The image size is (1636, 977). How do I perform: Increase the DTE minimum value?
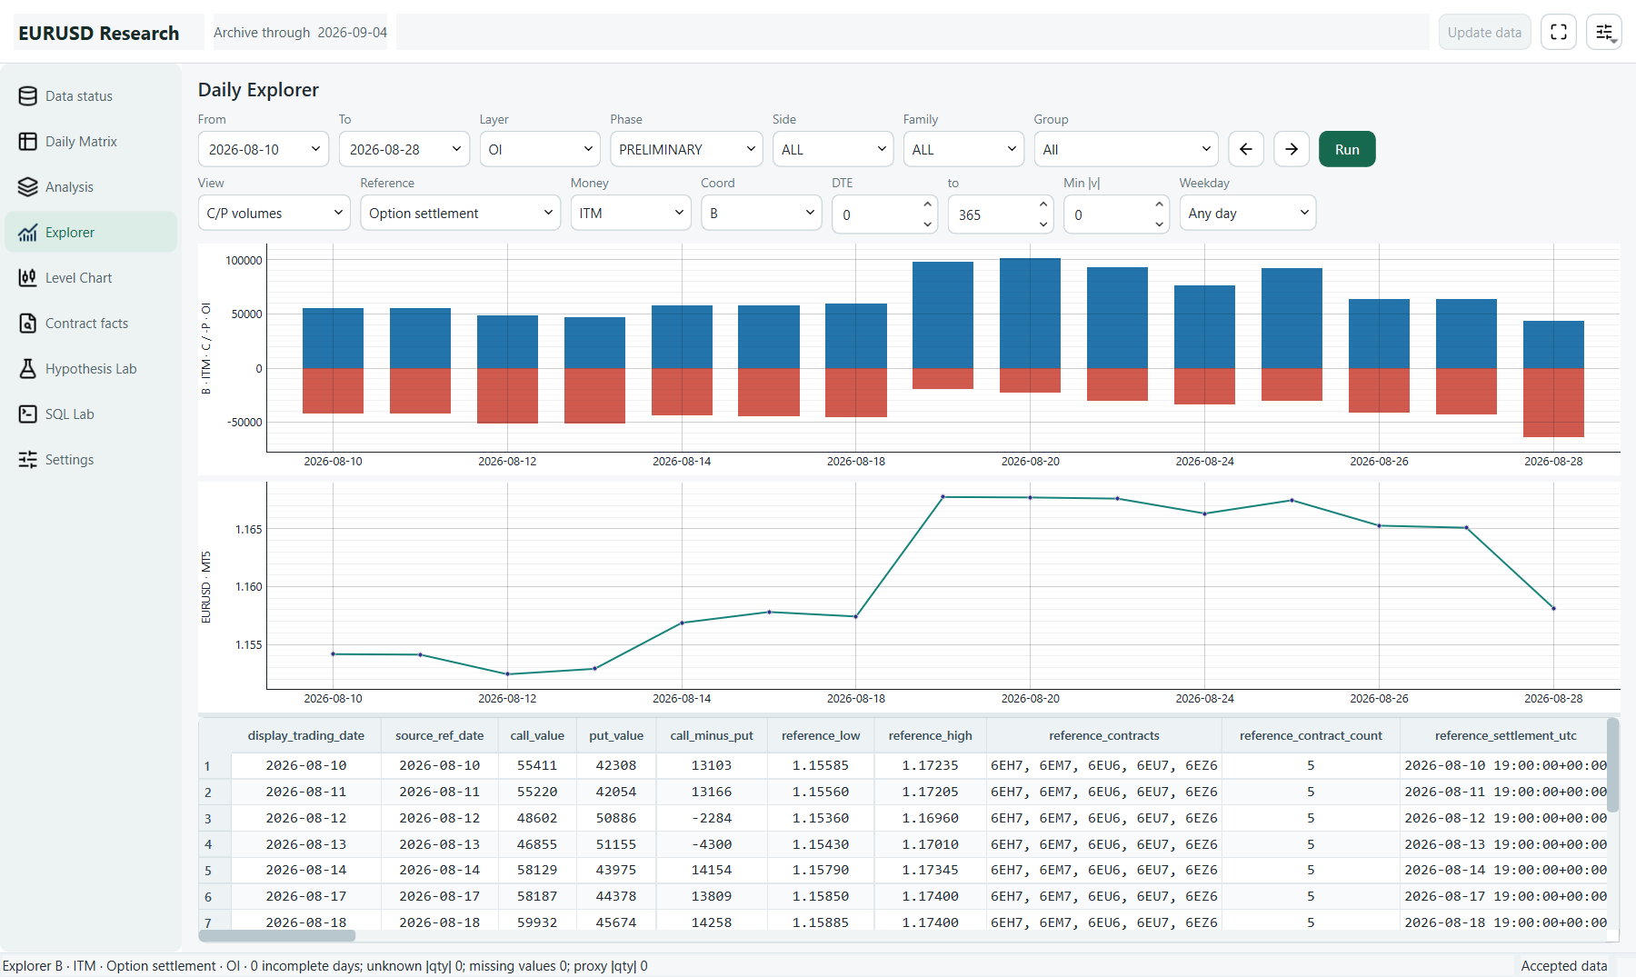click(927, 205)
